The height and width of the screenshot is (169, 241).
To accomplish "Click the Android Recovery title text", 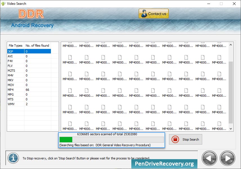I will (x=32, y=25).
